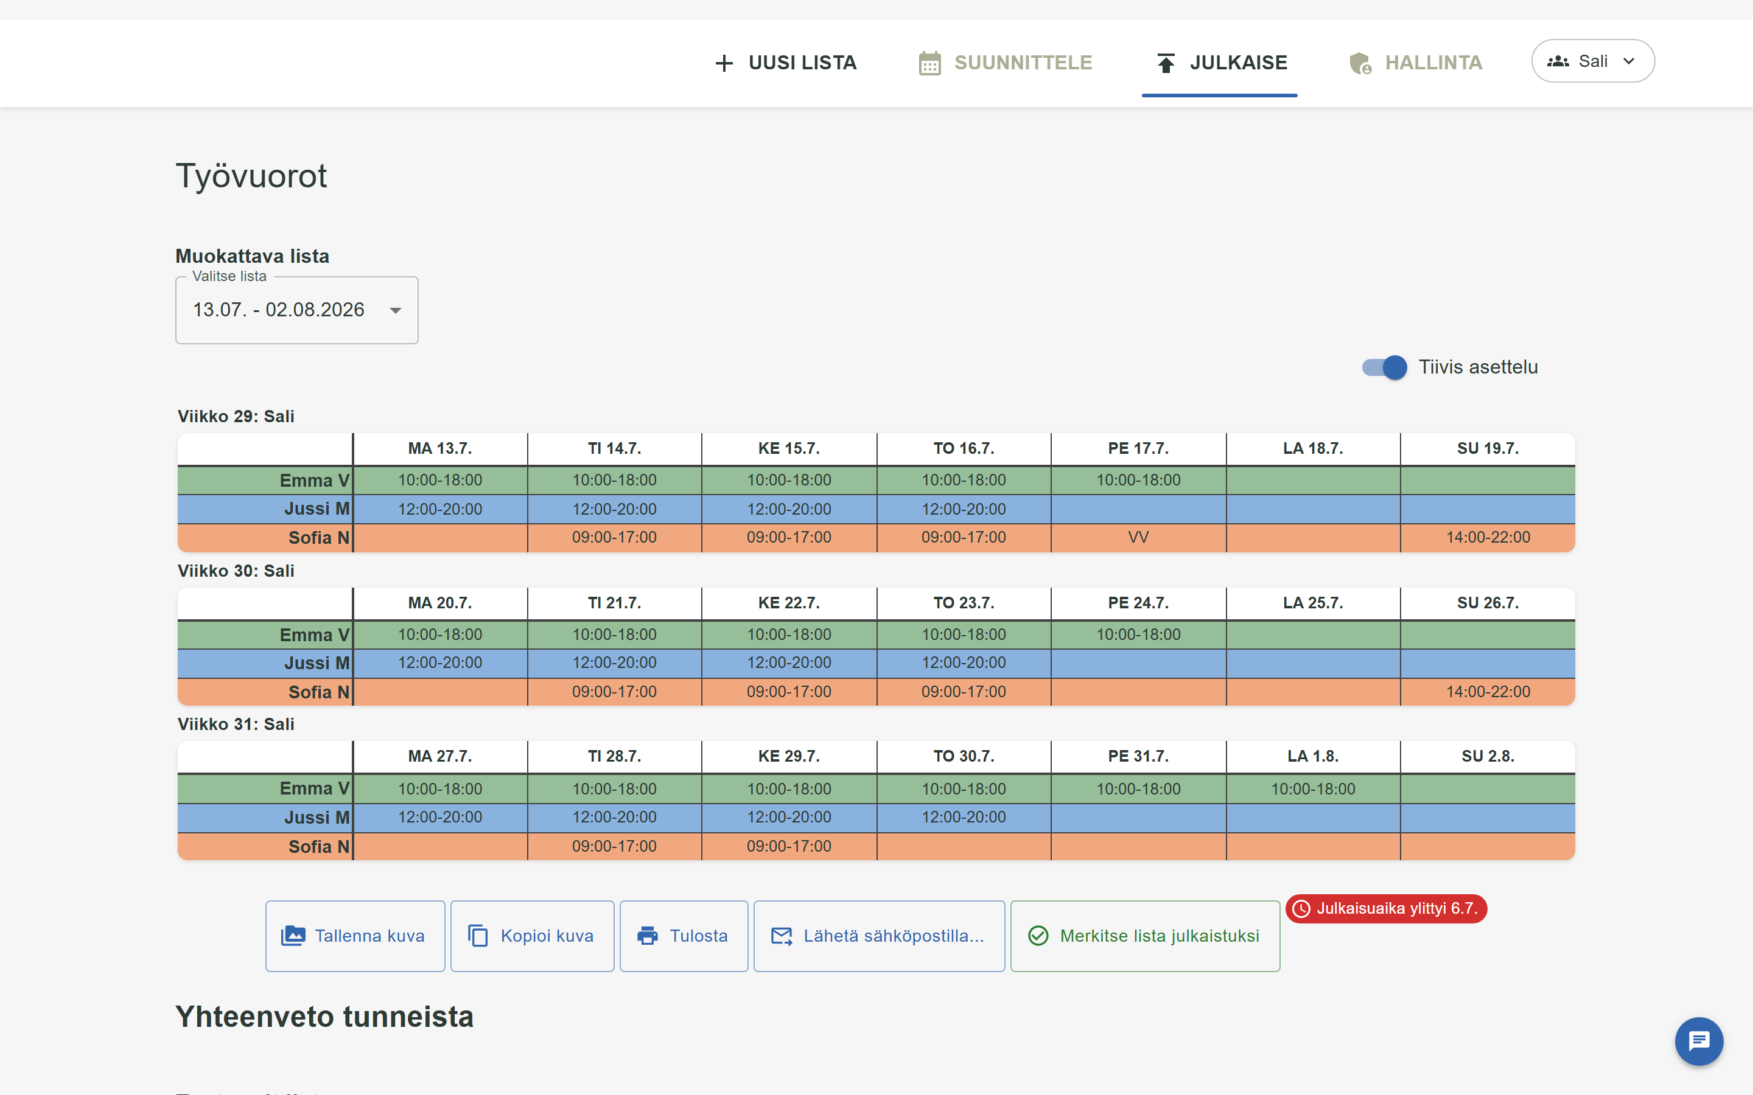1753x1095 pixels.
Task: Open the chat bubble widget
Action: tap(1699, 1041)
